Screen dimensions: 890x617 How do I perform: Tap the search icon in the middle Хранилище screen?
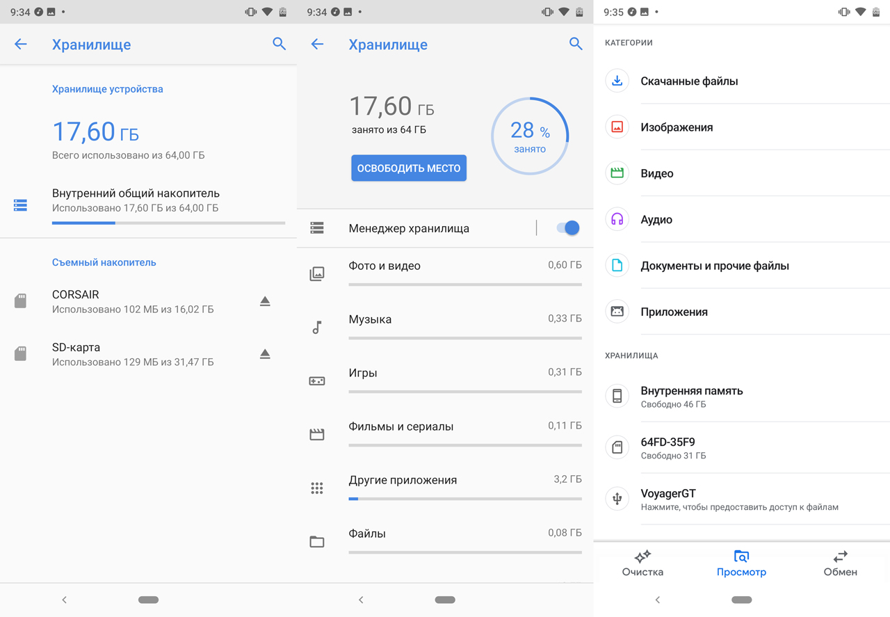point(576,44)
